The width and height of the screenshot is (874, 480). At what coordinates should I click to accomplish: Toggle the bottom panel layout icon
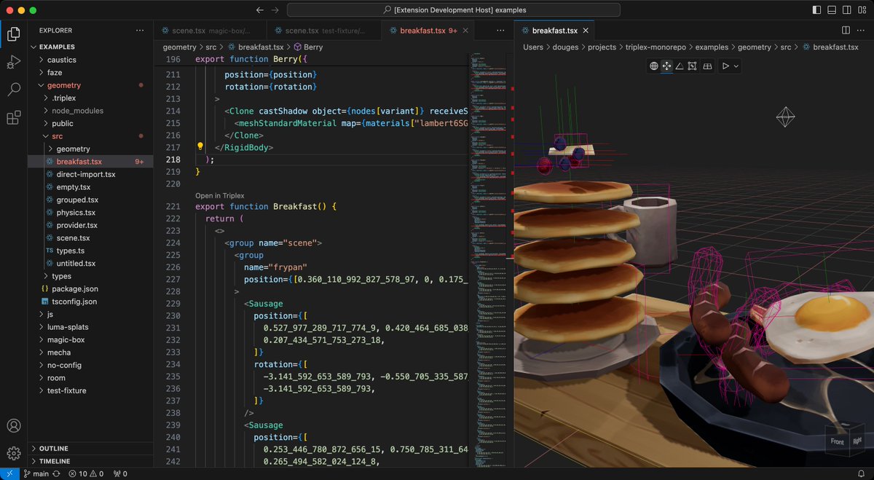pos(830,10)
